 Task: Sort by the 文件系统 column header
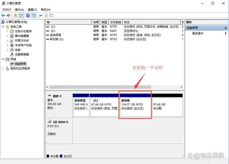point(115,22)
